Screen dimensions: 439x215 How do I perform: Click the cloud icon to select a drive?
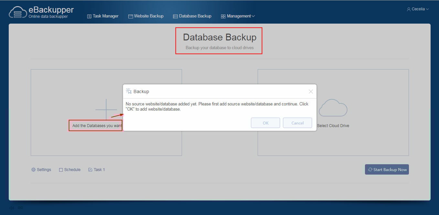[x=333, y=108]
